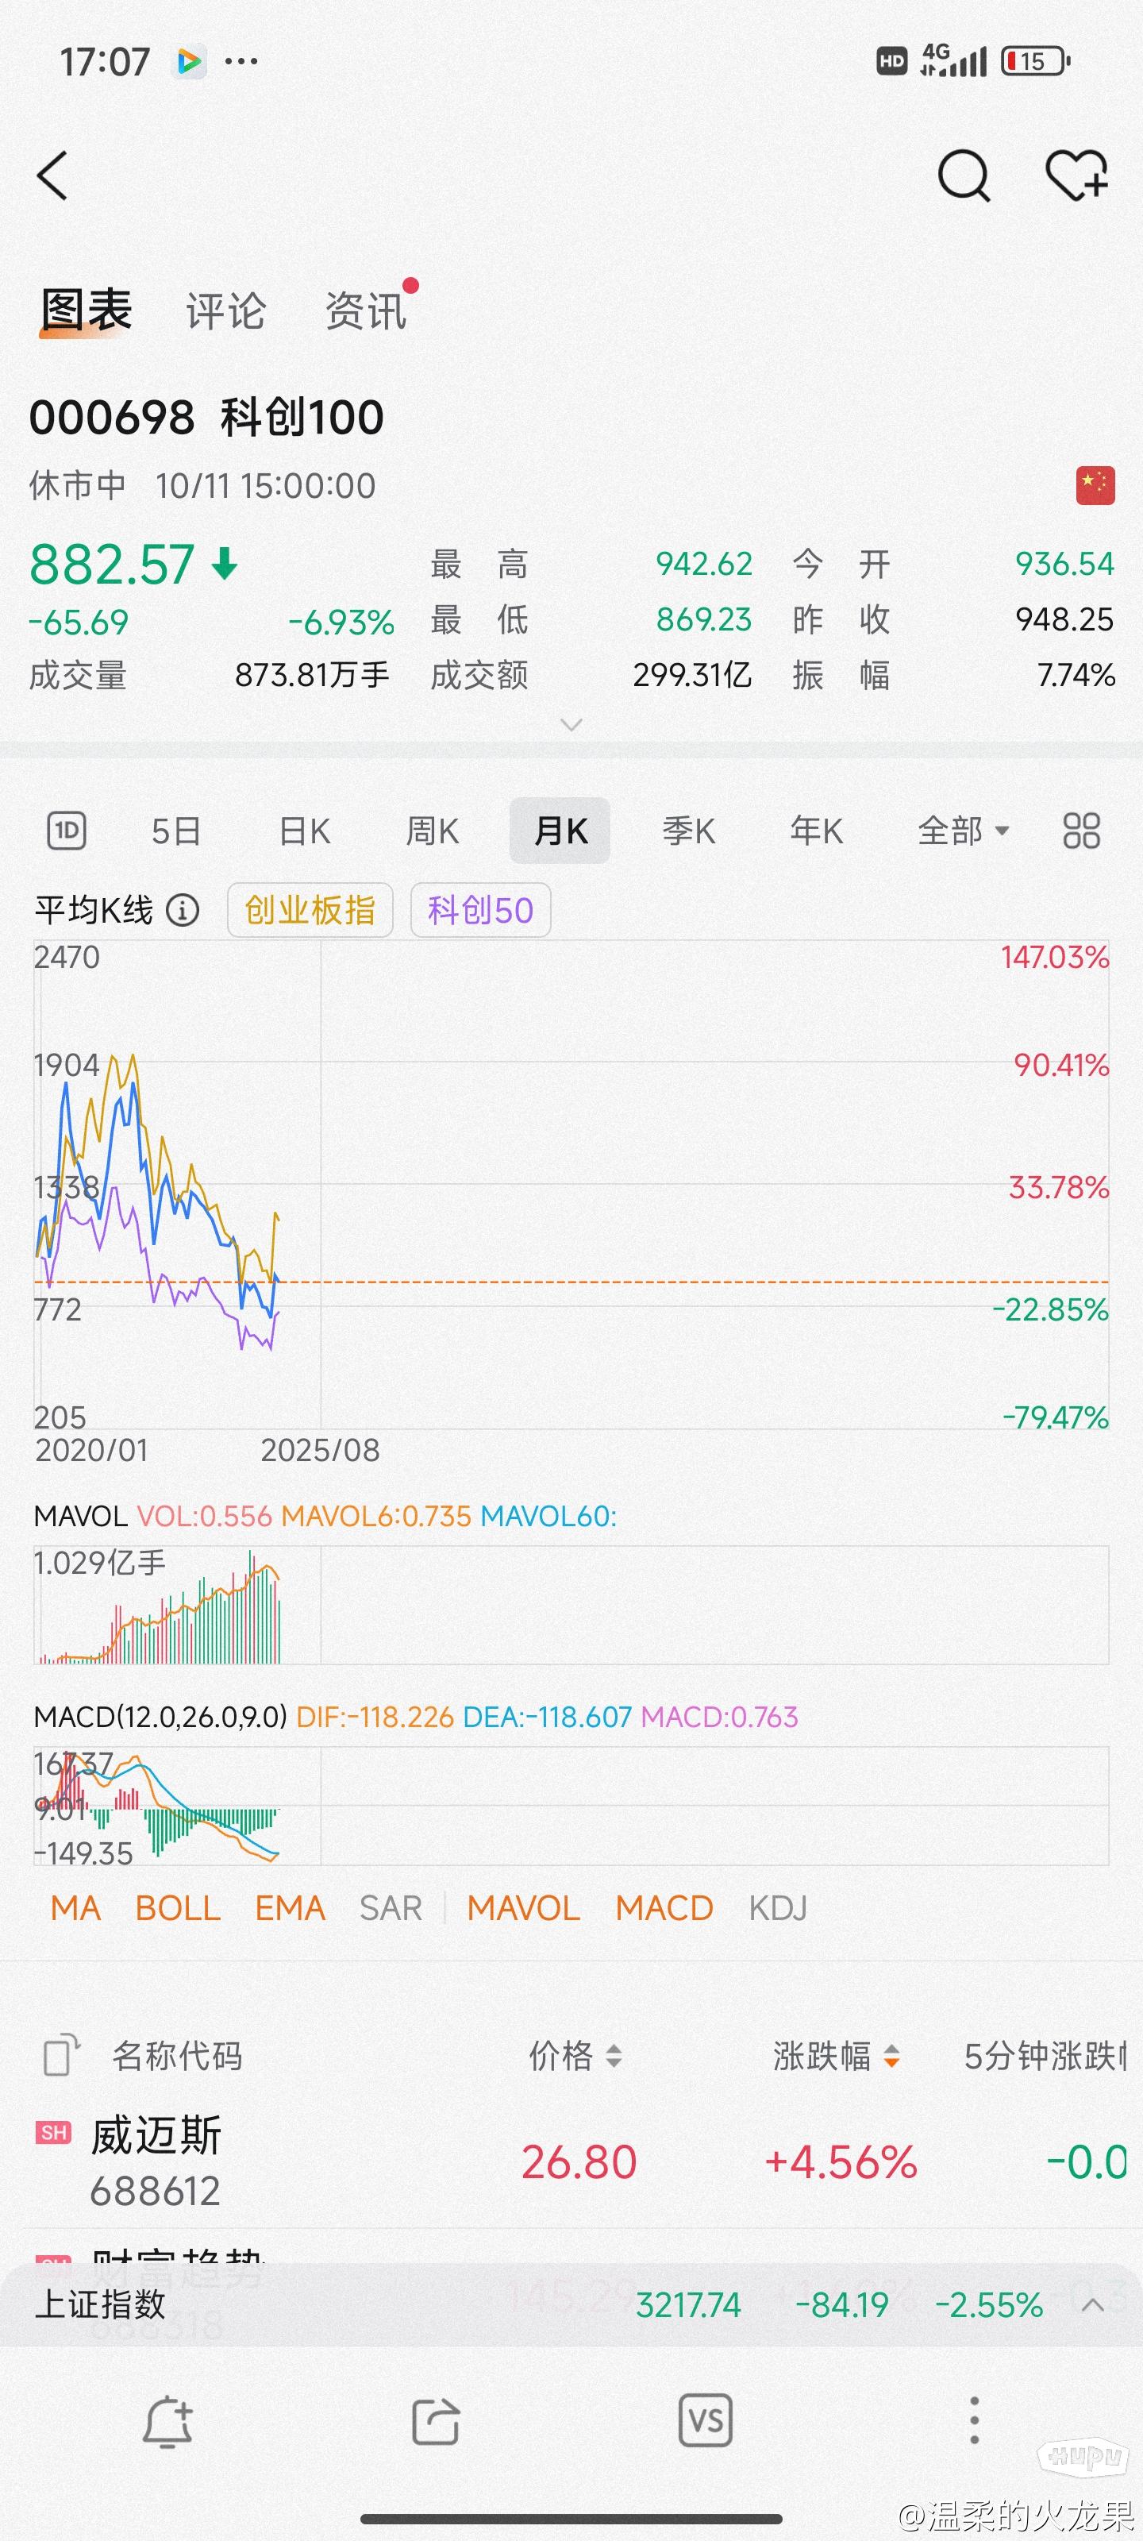1143x2541 pixels.
Task: Toggle EMA indicator
Action: click(290, 1907)
